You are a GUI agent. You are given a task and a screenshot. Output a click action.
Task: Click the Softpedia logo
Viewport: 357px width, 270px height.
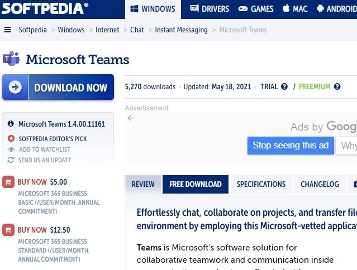[45, 8]
